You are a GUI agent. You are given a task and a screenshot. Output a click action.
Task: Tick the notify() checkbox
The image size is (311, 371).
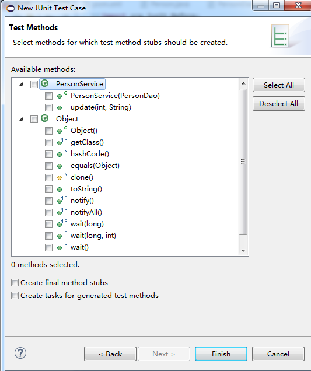point(49,201)
